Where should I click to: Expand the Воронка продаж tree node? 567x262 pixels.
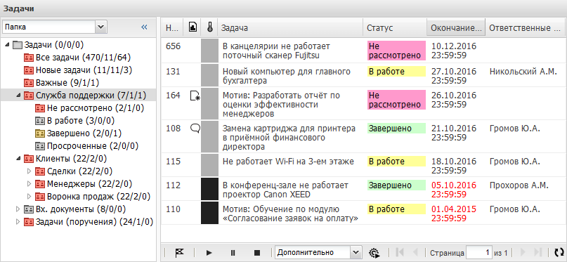click(x=30, y=197)
